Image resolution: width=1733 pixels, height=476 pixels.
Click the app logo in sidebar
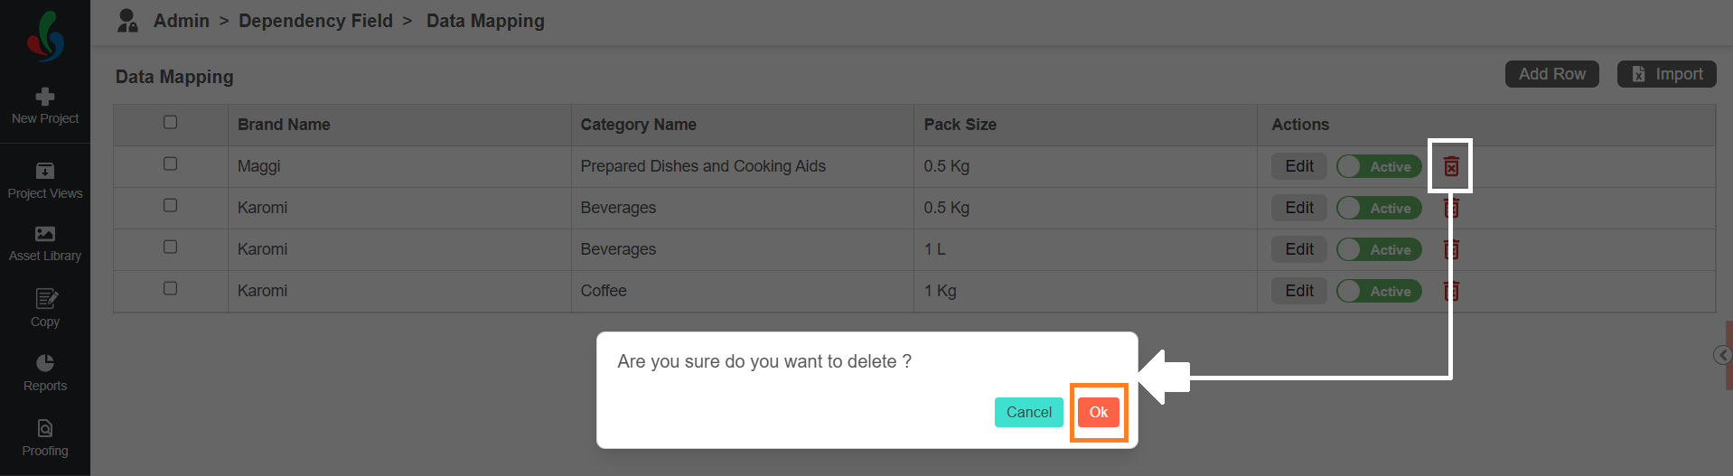pyautogui.click(x=45, y=36)
